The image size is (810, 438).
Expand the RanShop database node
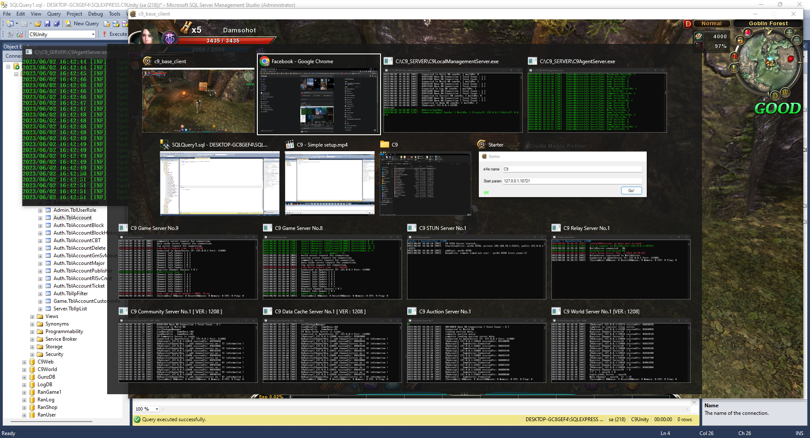[24, 408]
